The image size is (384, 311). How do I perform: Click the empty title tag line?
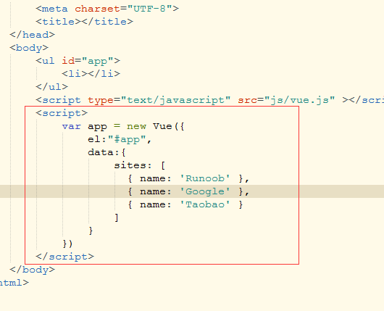[x=85, y=22]
